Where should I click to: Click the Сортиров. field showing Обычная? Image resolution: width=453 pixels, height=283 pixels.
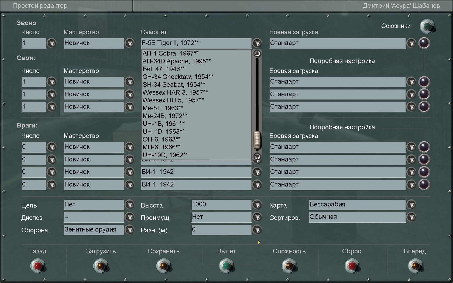[x=357, y=217]
